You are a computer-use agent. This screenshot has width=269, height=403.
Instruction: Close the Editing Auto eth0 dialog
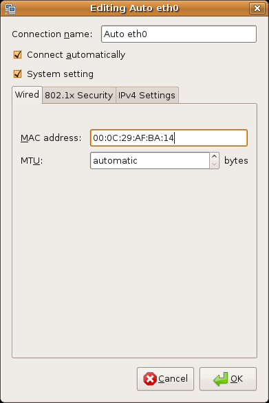coord(257,8)
